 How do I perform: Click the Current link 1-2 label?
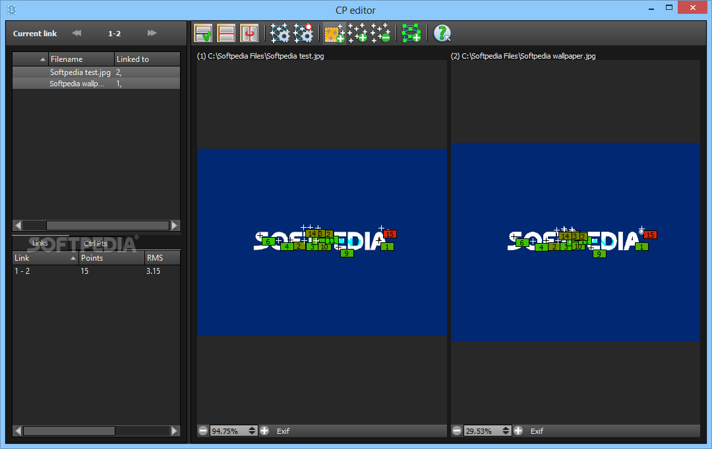[x=115, y=33]
